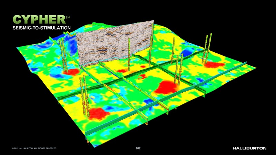This screenshot has height=155, width=276.
Task: Click the SEISMIC-TO-STIMULATION subtitle
Action: tap(41, 28)
